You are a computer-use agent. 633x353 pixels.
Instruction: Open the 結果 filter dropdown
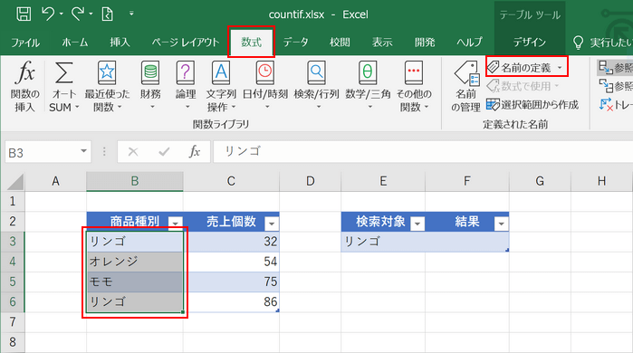tap(501, 223)
